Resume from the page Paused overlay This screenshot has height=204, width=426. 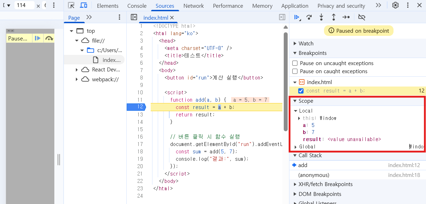(38, 38)
